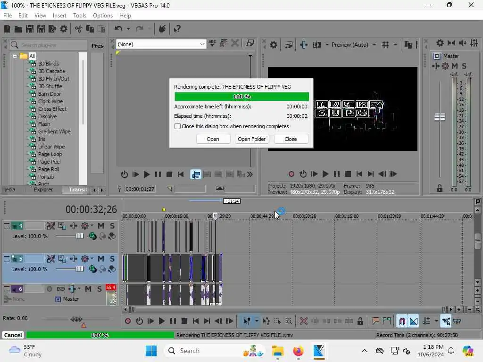This screenshot has width=483, height=362.
Task: Select the zoom edit tool magnifier icon
Action: [289, 321]
